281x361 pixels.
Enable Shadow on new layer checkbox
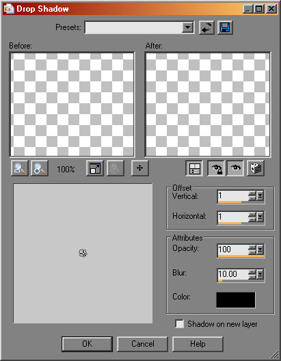(x=180, y=324)
